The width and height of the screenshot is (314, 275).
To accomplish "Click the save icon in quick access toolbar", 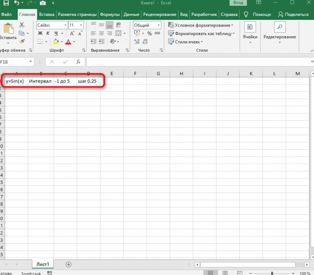I will (6, 3).
